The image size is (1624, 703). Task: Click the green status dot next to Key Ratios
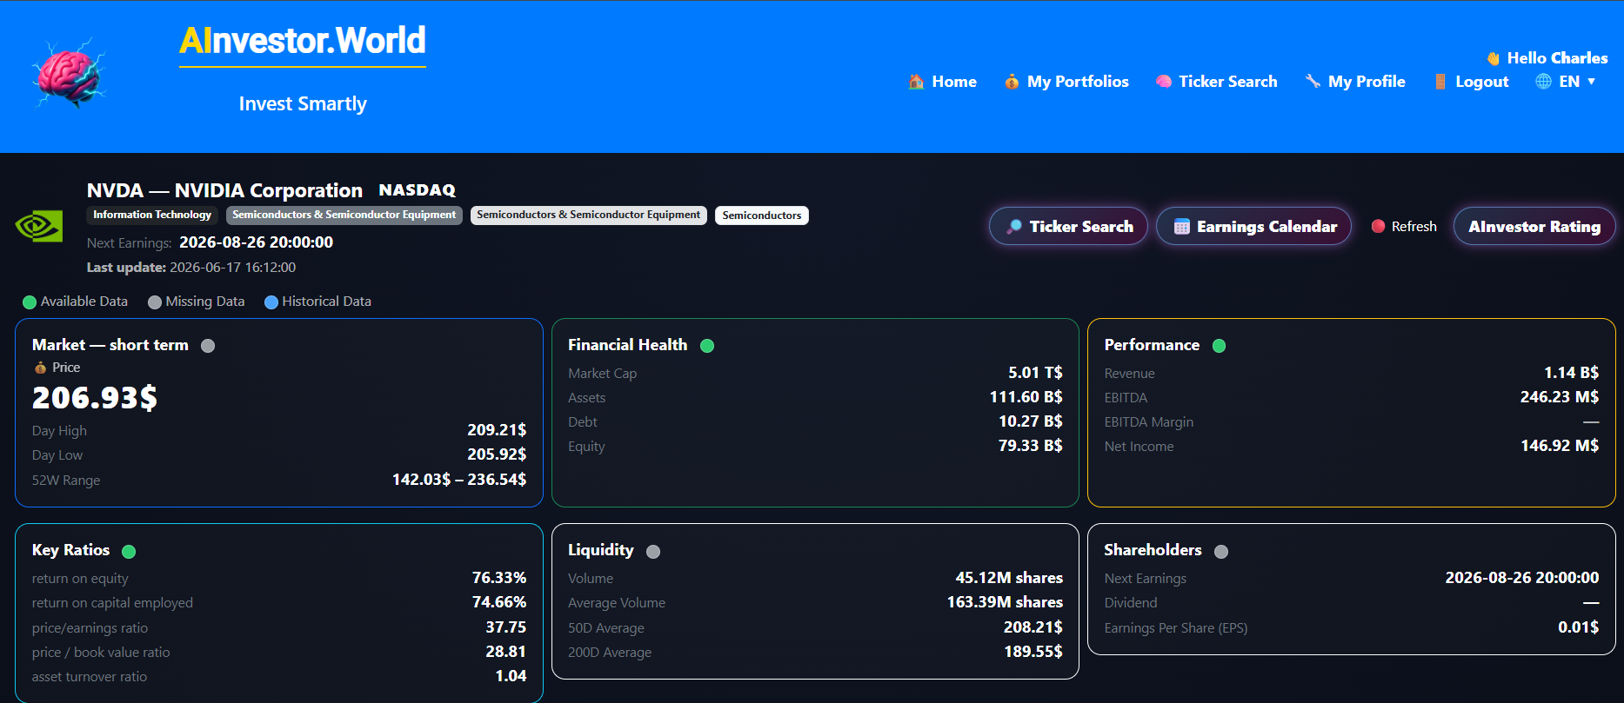pyautogui.click(x=129, y=552)
